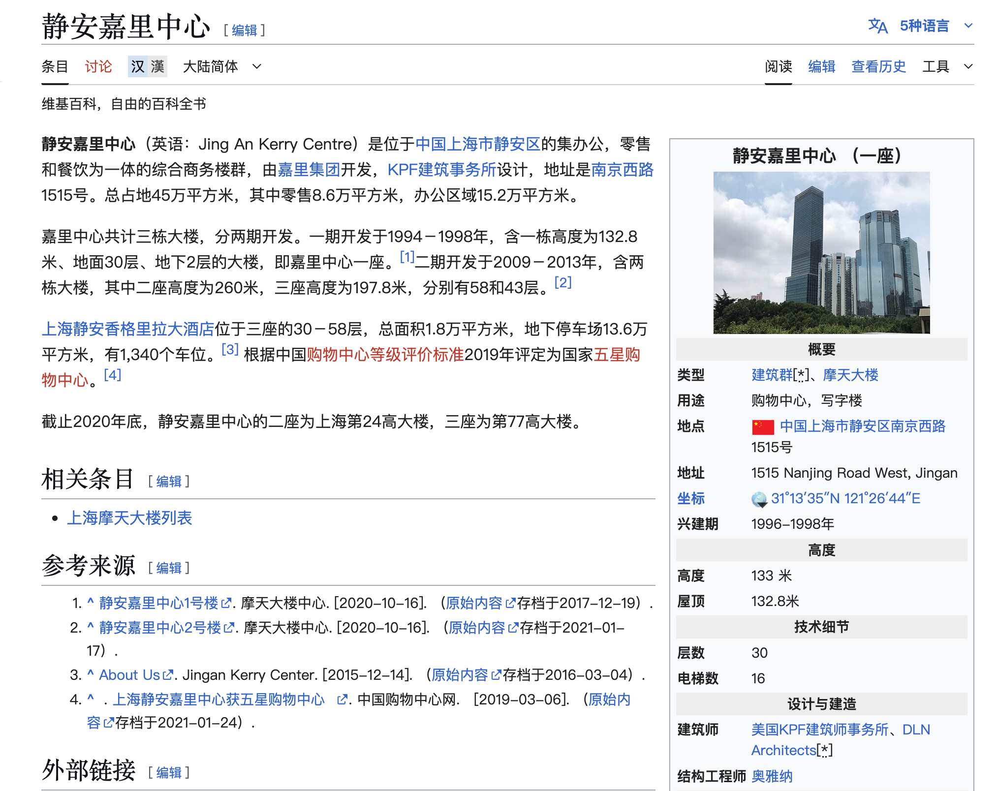Switch to the 条目 tab

(x=55, y=66)
